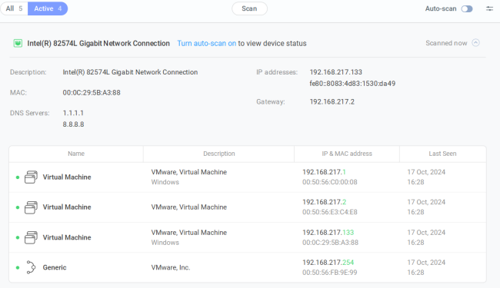Click IP 192.168.217.1 in the table
The image size is (500, 288).
[324, 172]
